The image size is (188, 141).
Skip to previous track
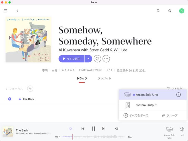click(x=83, y=129)
